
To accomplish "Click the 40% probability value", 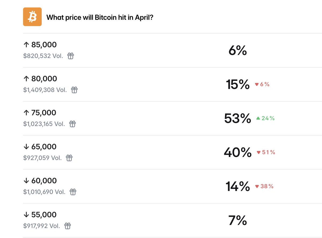I will (237, 153).
